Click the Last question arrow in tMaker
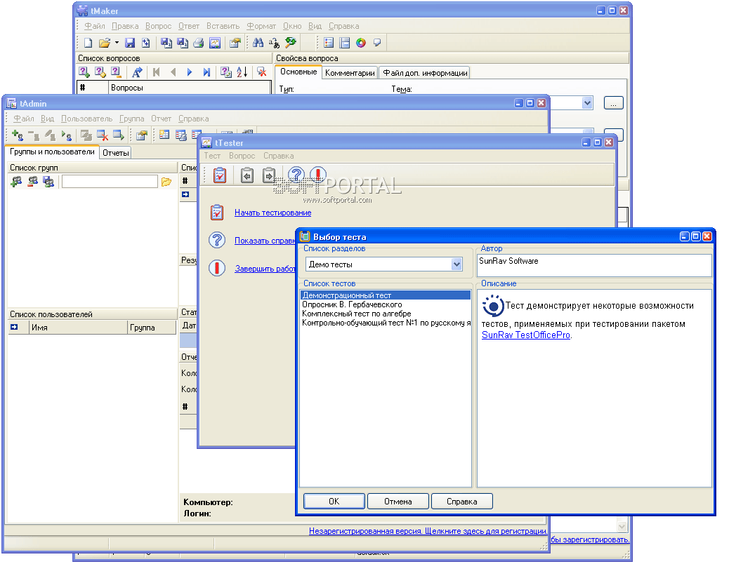Screen dimensions: 729x564 [206, 72]
